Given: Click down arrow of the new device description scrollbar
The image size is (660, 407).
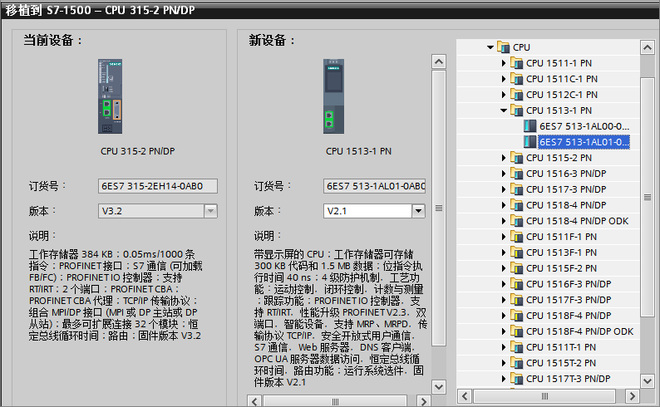Looking at the screenshot, I should click(439, 386).
